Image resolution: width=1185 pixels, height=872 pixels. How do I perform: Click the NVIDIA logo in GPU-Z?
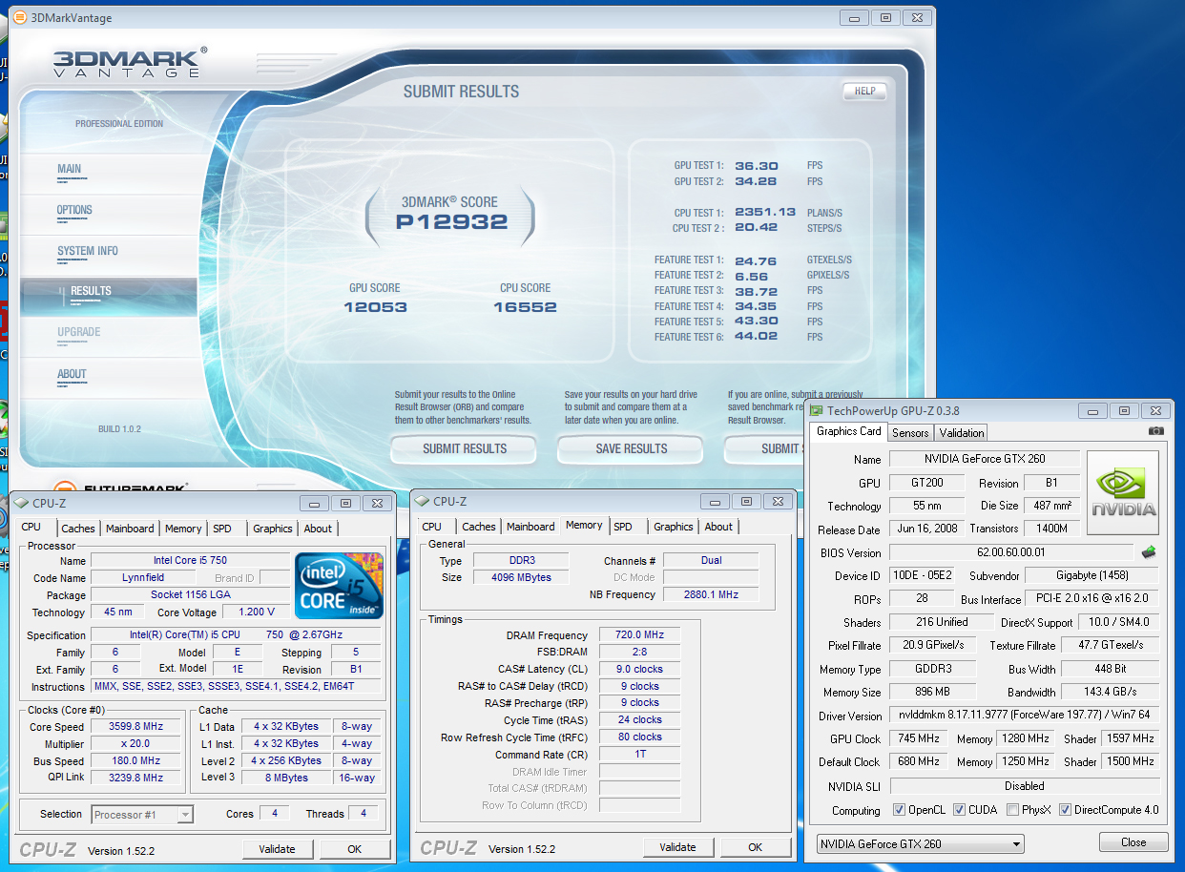click(1123, 493)
